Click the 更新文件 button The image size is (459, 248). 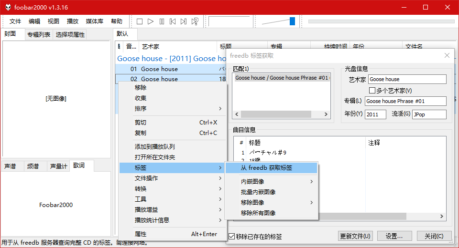pos(355,236)
